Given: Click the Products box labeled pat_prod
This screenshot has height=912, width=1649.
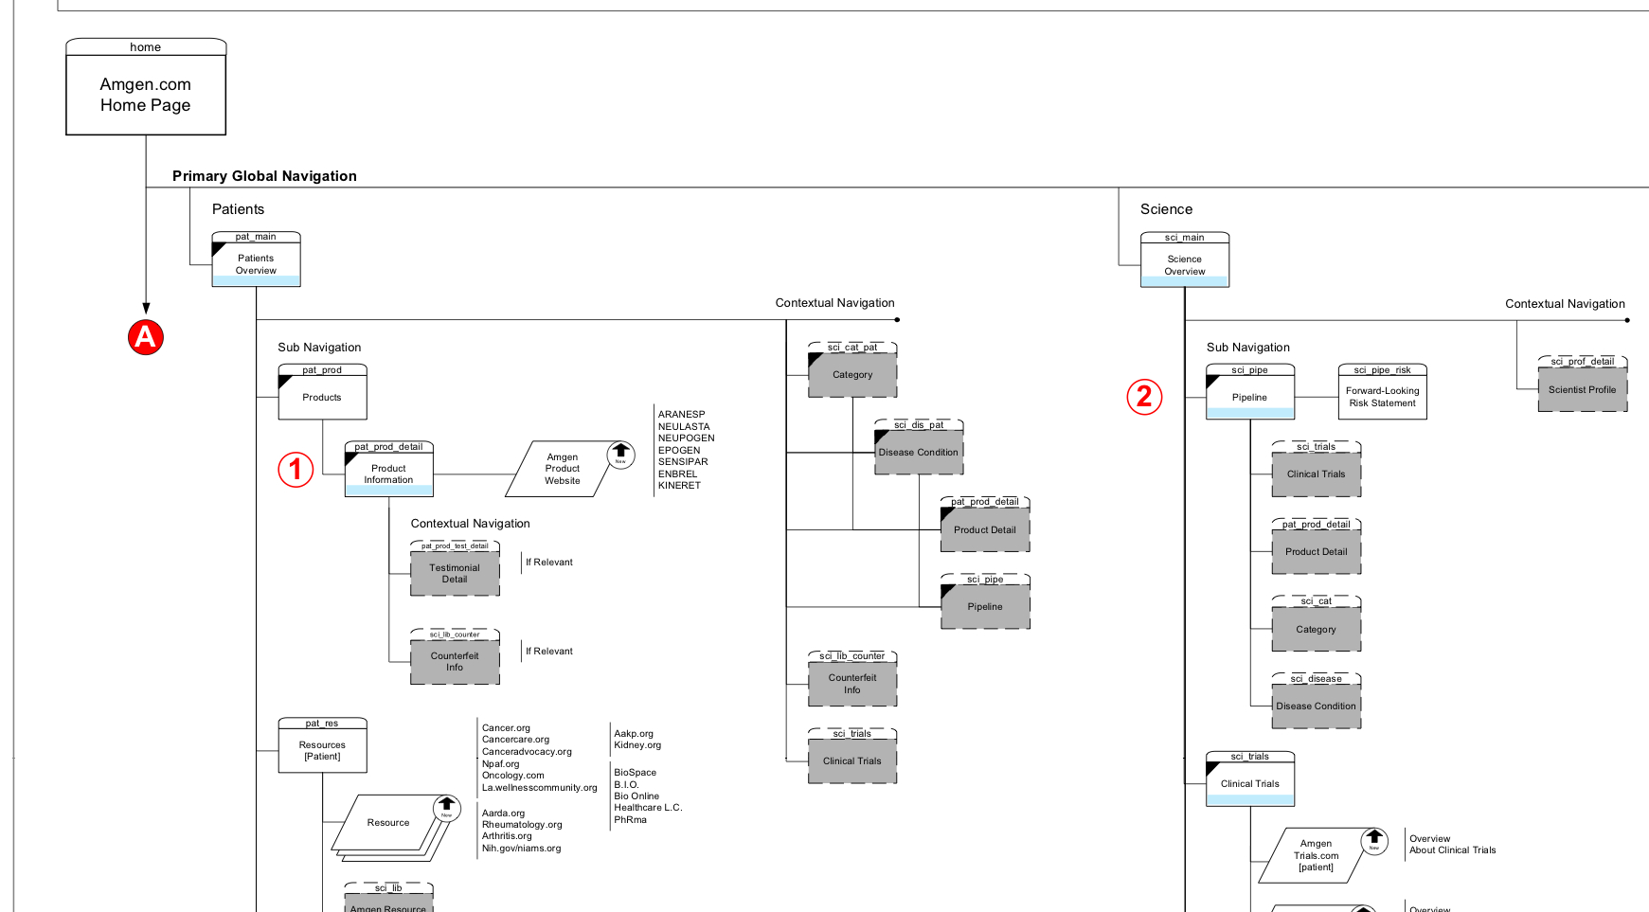Looking at the screenshot, I should click(322, 392).
